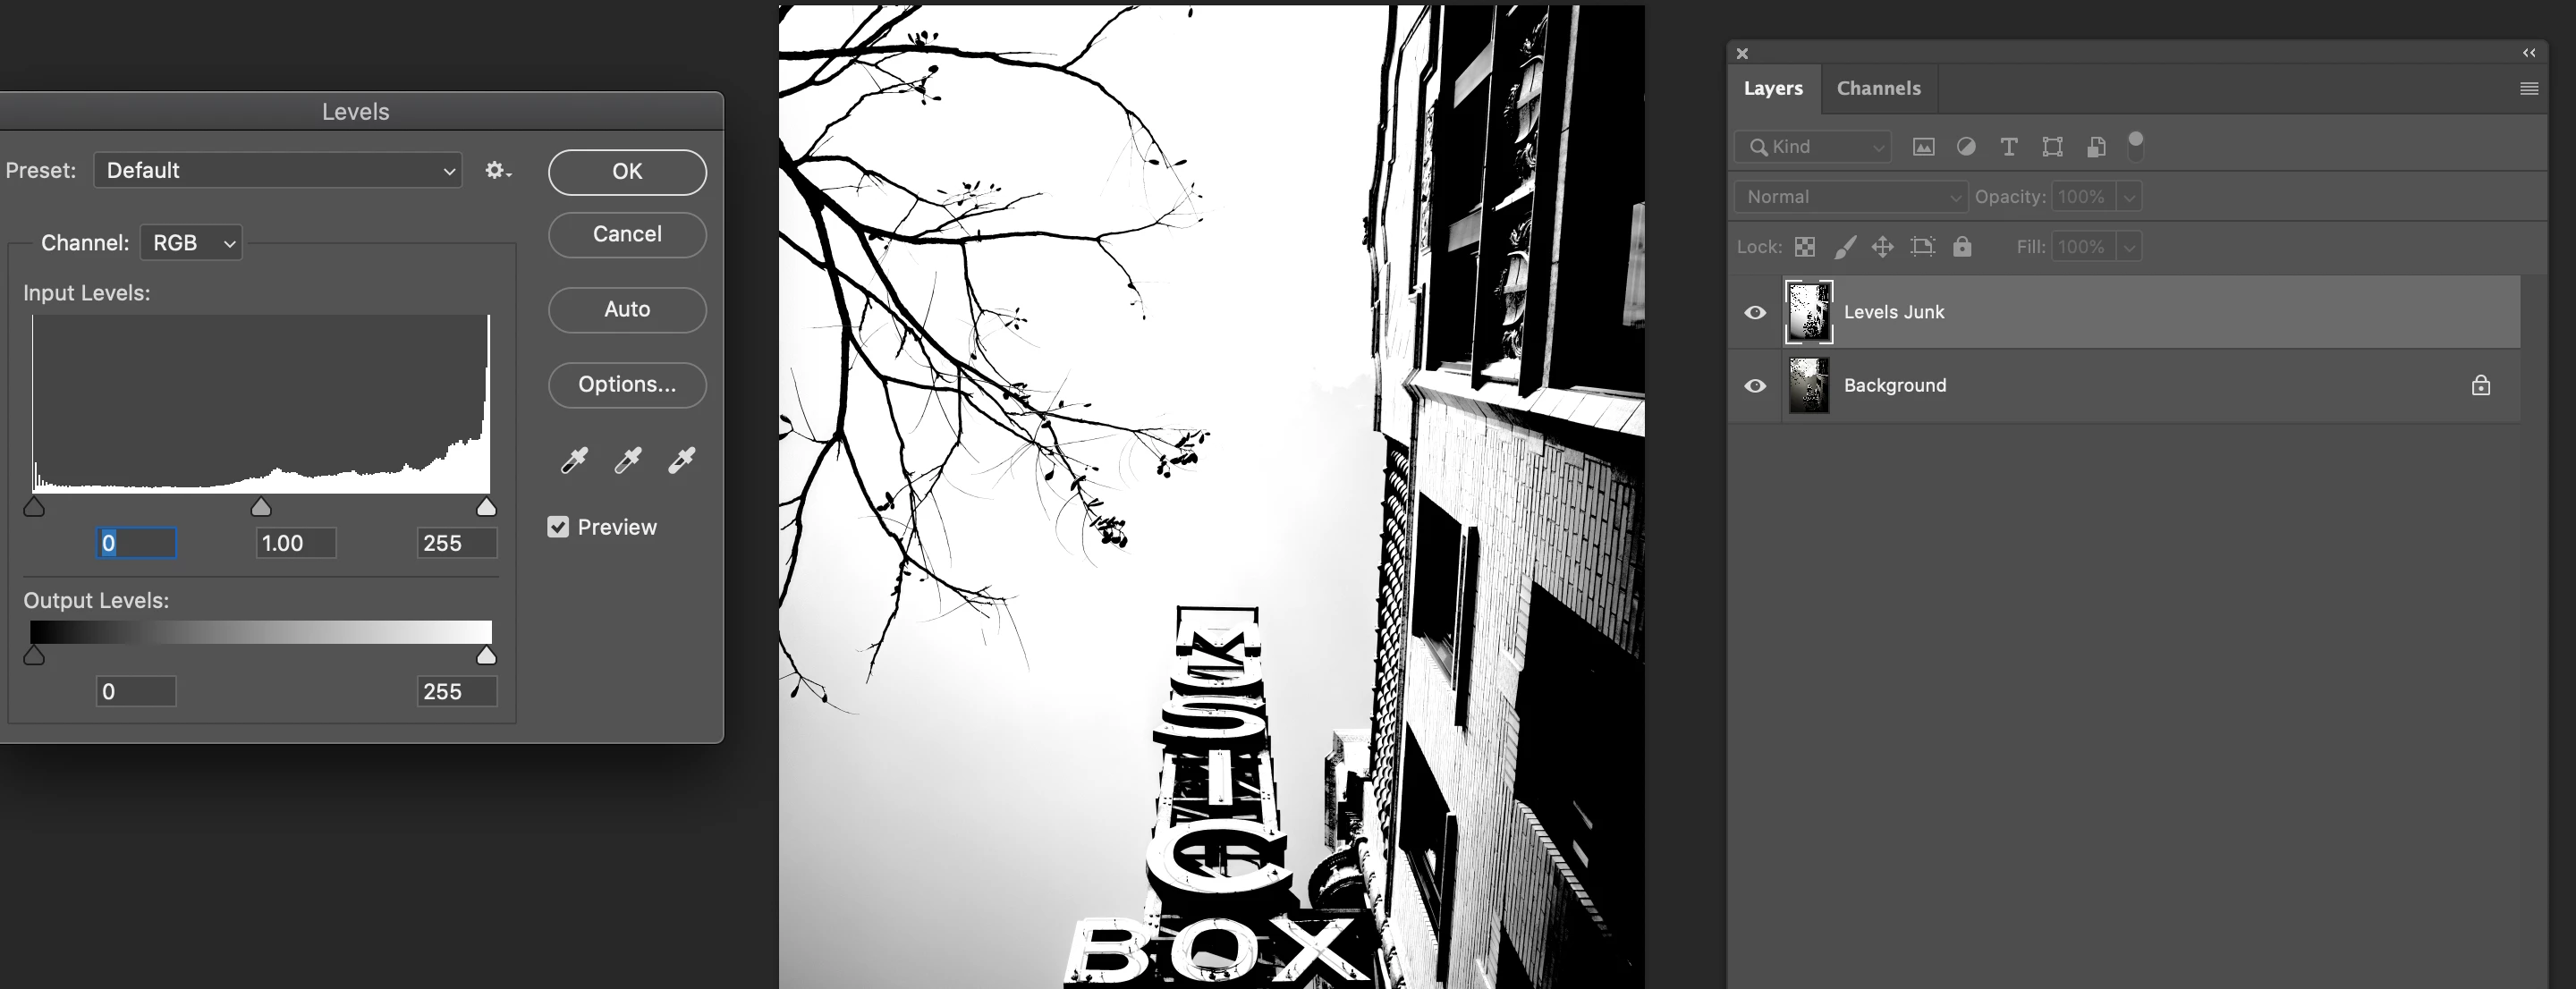2576x989 pixels.
Task: Click lock image pixels brush icon
Action: (x=1845, y=247)
